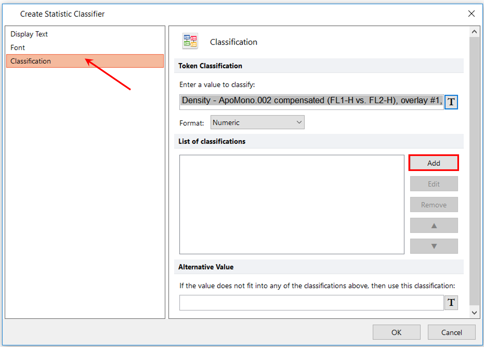Click inside the empty classifications list box

pyautogui.click(x=292, y=204)
